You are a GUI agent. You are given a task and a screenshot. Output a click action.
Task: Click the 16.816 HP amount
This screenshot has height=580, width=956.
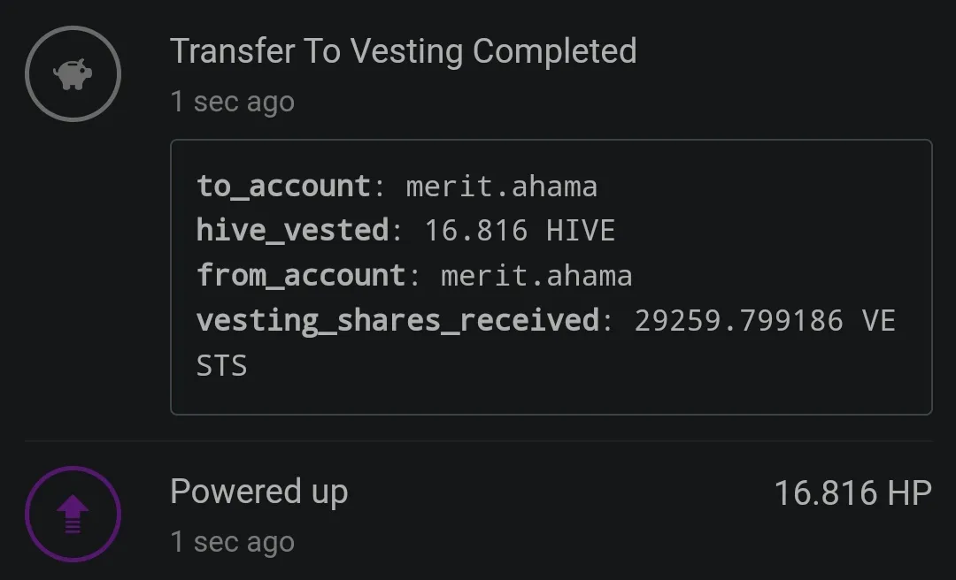853,492
